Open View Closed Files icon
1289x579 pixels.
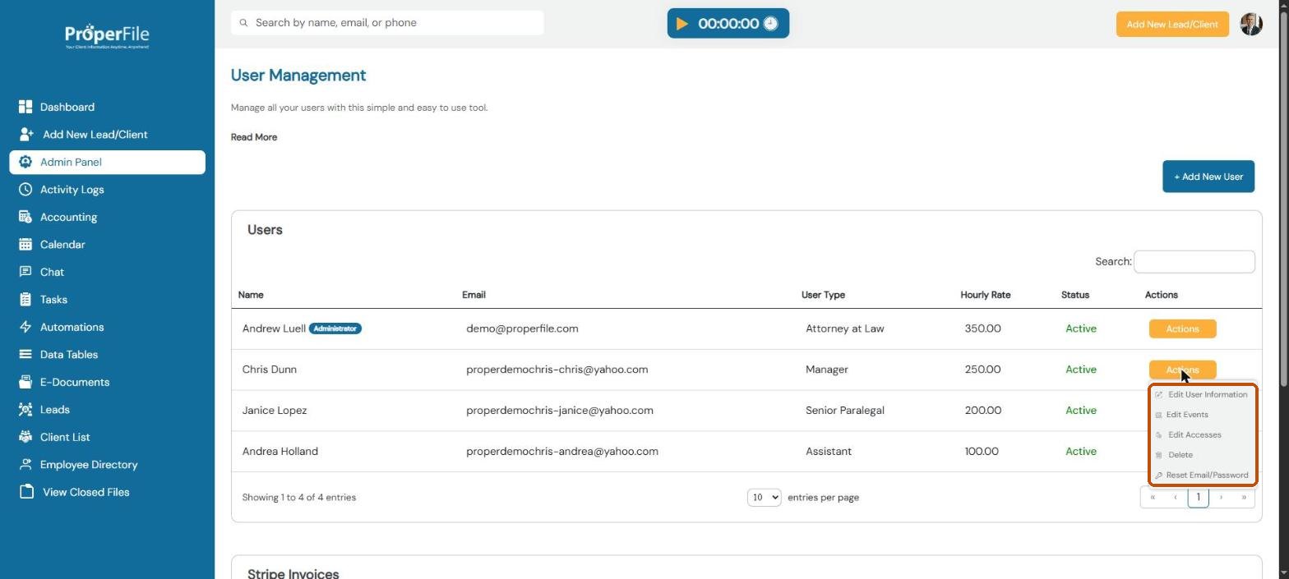pyautogui.click(x=27, y=492)
